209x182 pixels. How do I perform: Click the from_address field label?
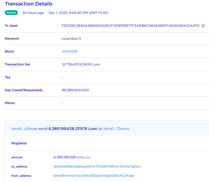point(21,176)
